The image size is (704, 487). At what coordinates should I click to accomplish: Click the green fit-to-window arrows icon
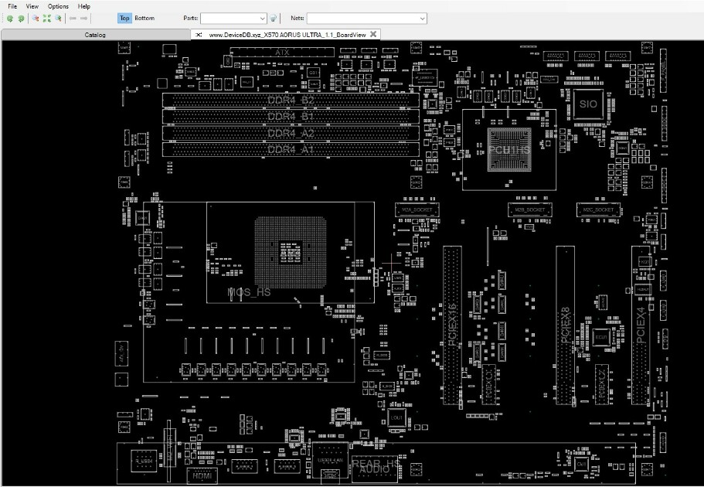click(x=46, y=19)
